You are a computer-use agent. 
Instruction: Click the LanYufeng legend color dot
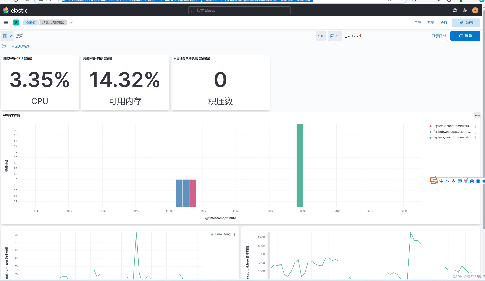212,234
